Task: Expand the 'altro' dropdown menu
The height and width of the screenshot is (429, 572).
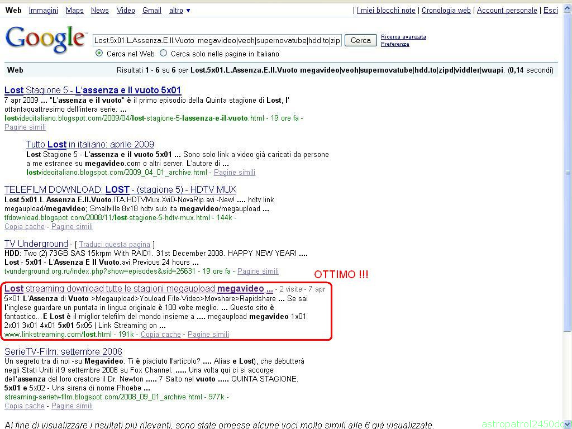Action: pyautogui.click(x=179, y=11)
